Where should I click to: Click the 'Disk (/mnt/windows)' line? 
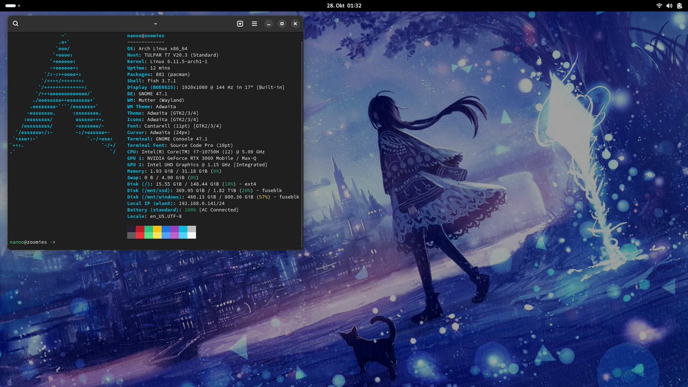pyautogui.click(x=213, y=197)
